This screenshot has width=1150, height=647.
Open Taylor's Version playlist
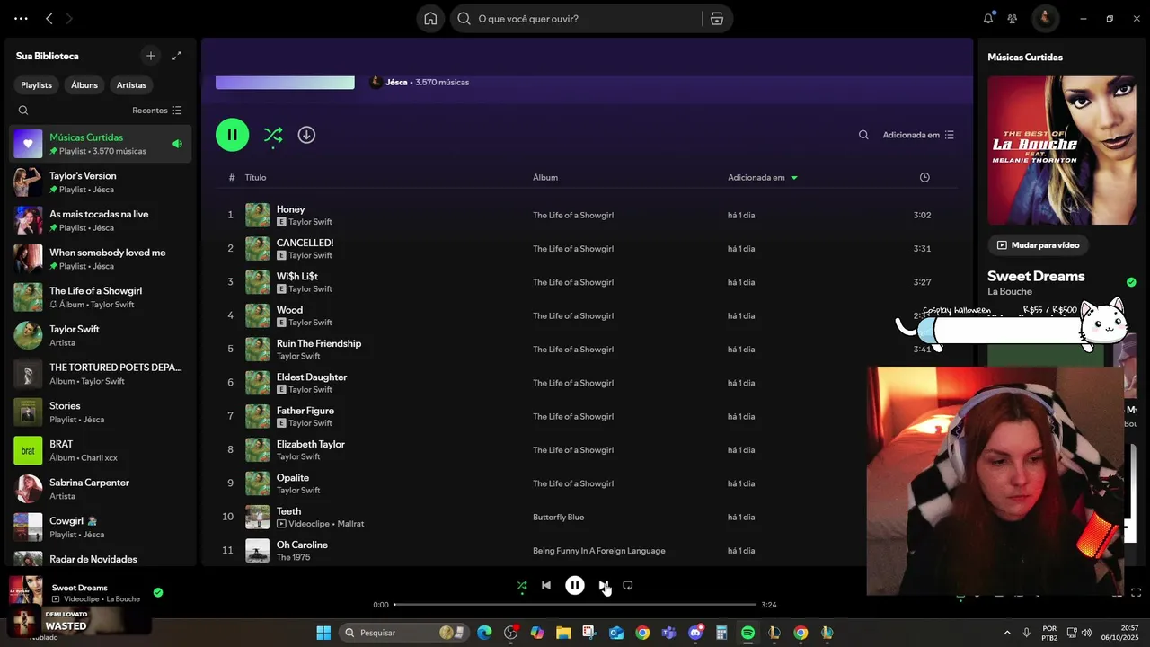point(100,182)
